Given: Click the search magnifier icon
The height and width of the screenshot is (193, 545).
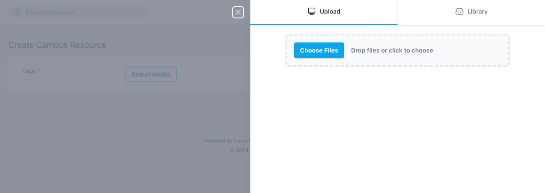Looking at the screenshot, I should (x=16, y=12).
